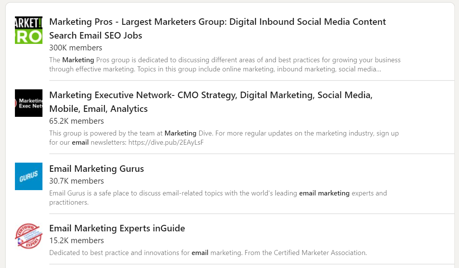Click the 65.2K members count

(x=76, y=121)
